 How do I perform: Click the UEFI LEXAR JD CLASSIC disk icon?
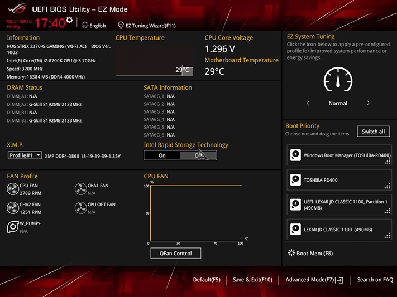pyautogui.click(x=295, y=205)
